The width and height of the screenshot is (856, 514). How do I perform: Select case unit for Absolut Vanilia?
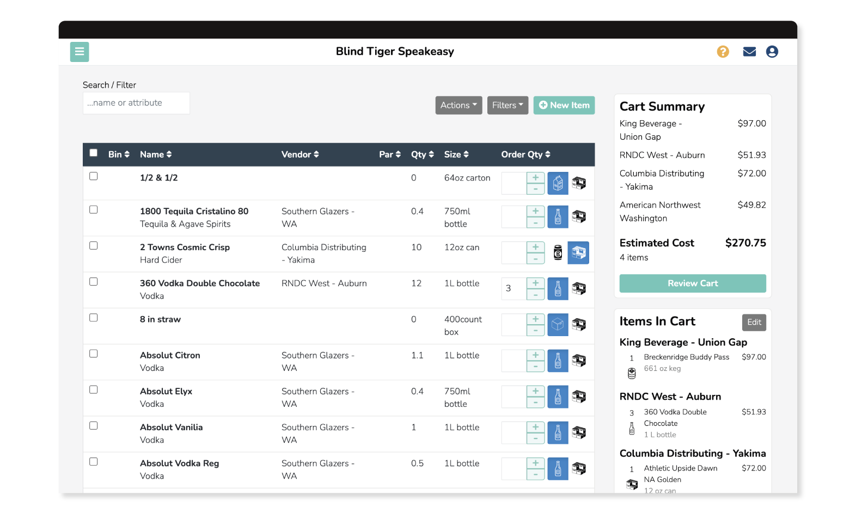579,432
